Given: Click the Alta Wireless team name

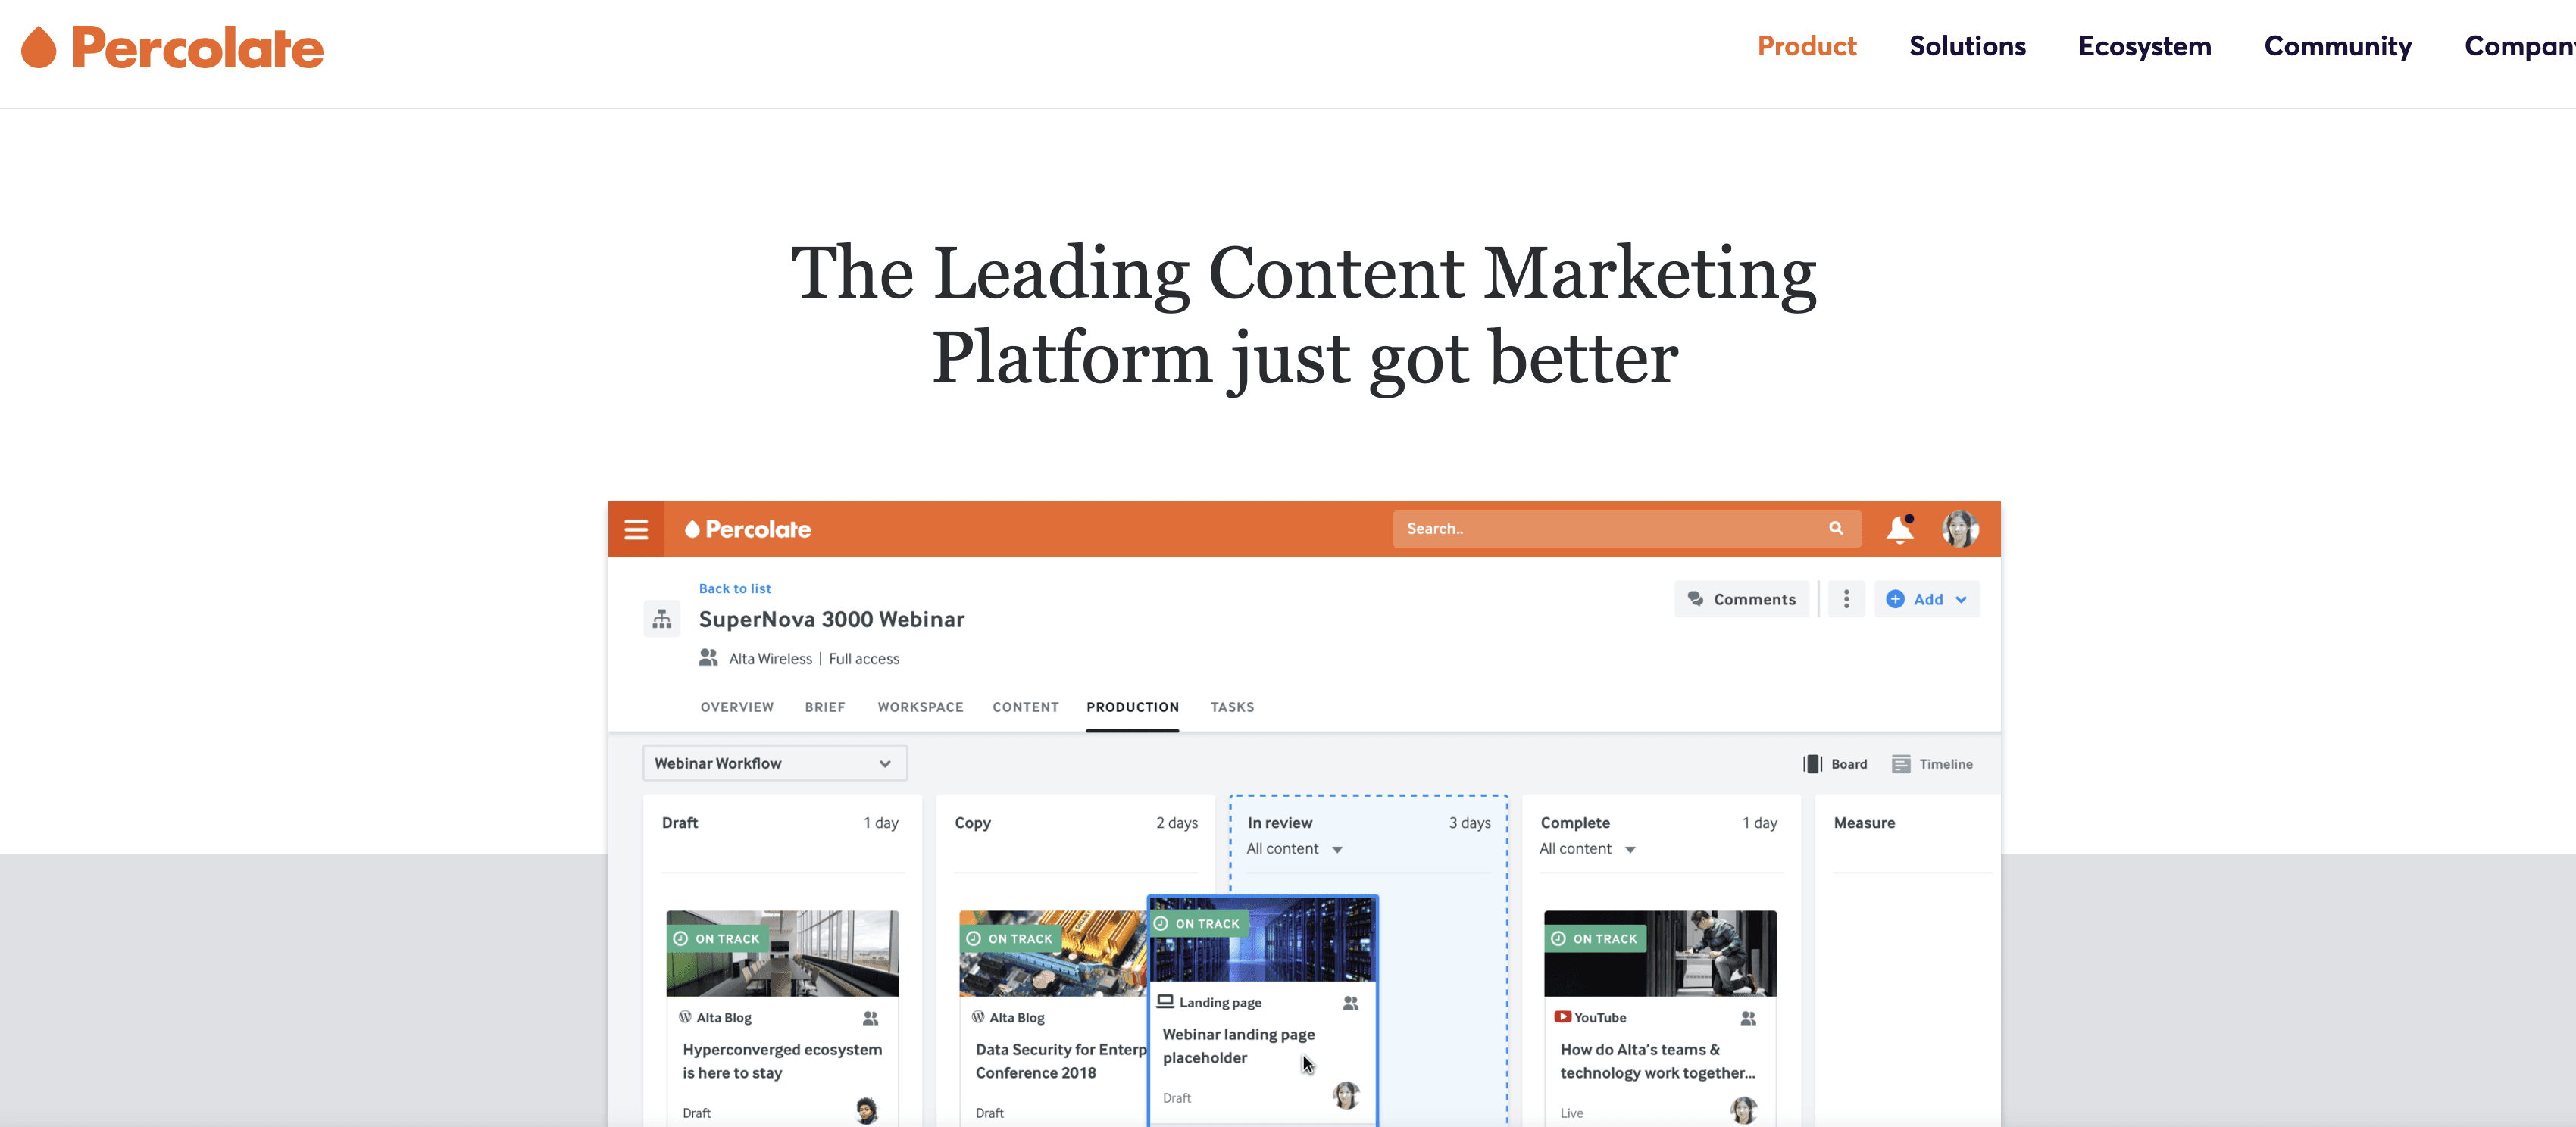Looking at the screenshot, I should pyautogui.click(x=770, y=658).
